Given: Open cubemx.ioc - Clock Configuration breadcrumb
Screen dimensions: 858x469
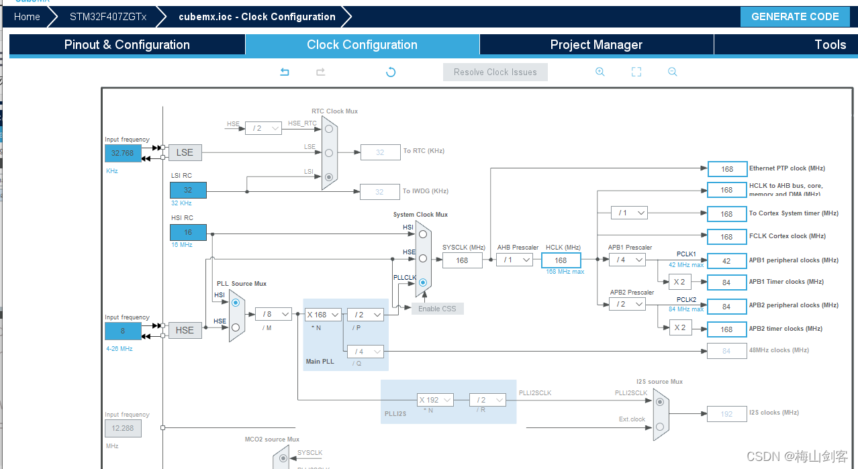Looking at the screenshot, I should tap(257, 17).
